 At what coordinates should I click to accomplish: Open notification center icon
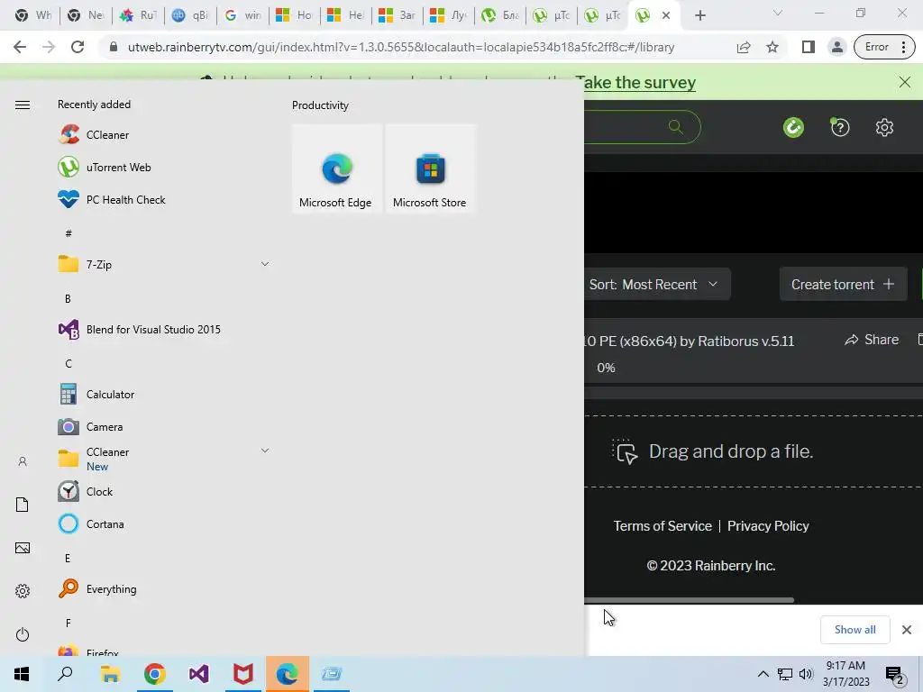click(895, 675)
